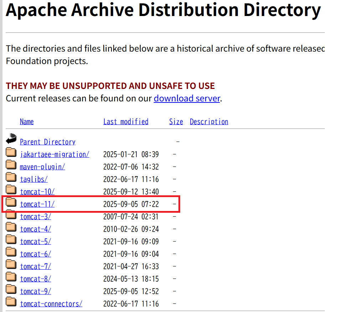The image size is (338, 312).
Task: Open the tomcat-10/ directory link
Action: 37,192
